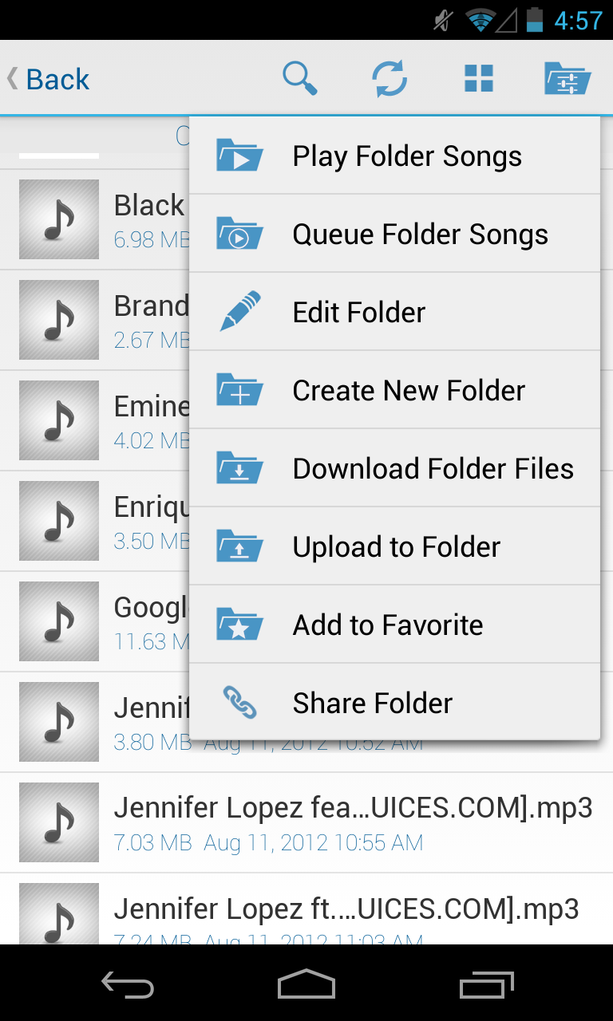Tap the search magnifier icon

300,79
